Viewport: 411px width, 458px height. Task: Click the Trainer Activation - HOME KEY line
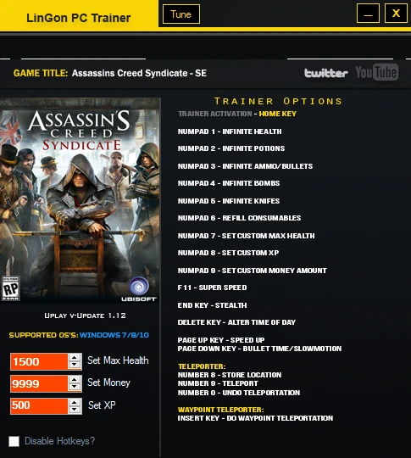coord(237,114)
